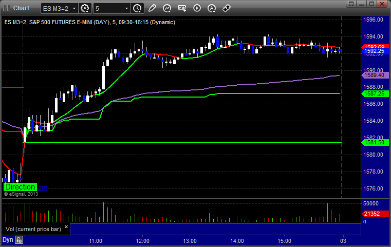This screenshot has height=247, width=391.
Task: Open the chart settings gear menu
Action: click(x=85, y=9)
